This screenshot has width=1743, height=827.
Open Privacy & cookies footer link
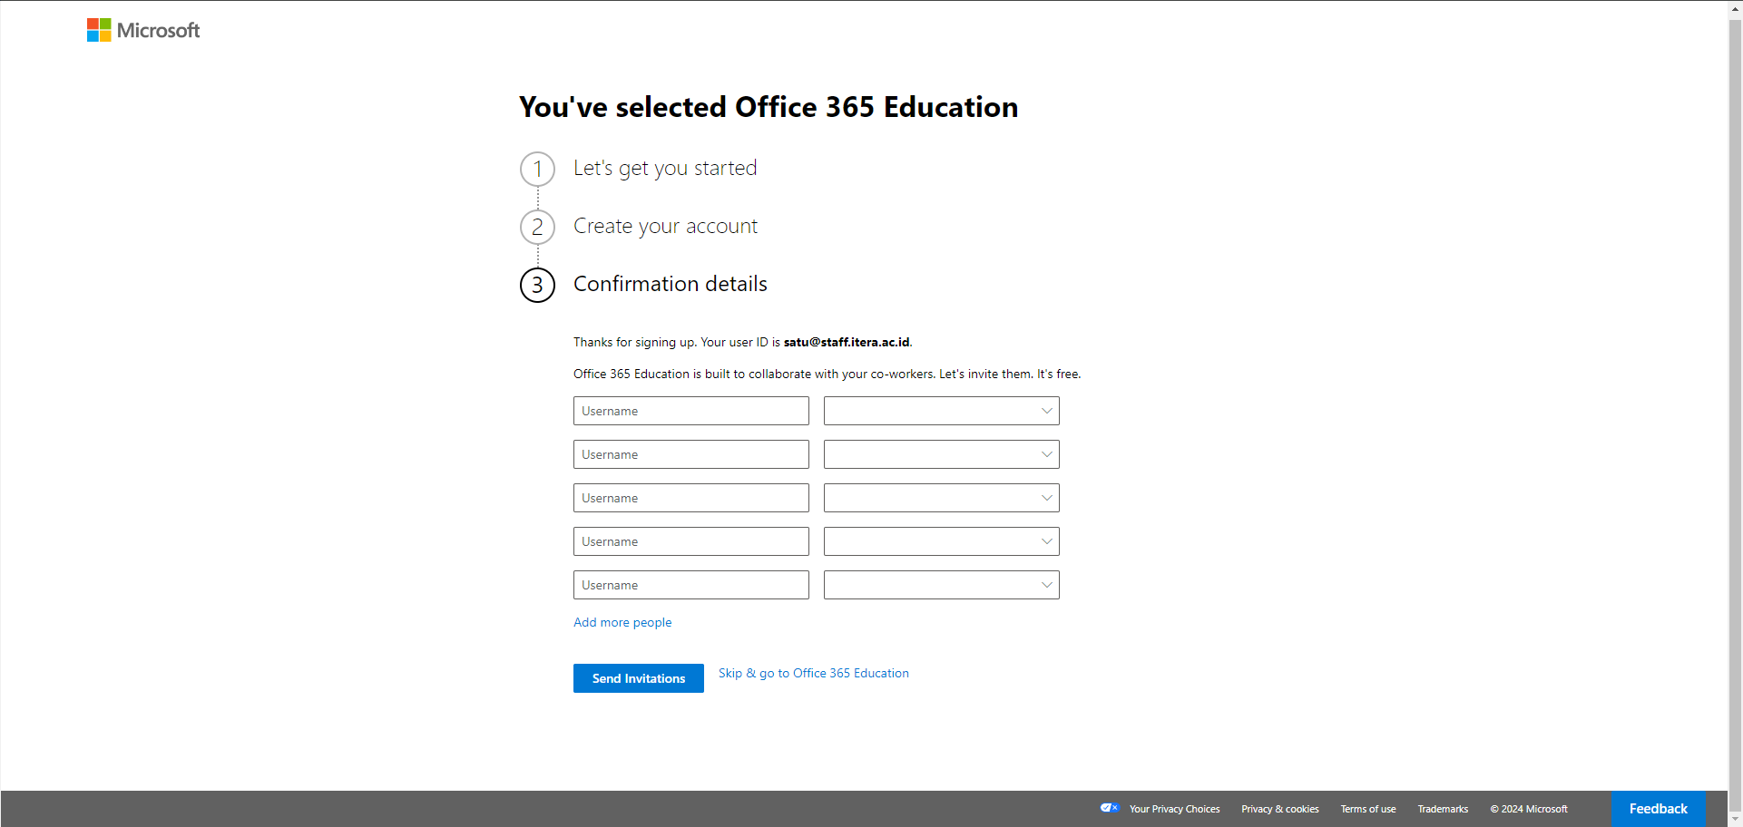pyautogui.click(x=1279, y=809)
